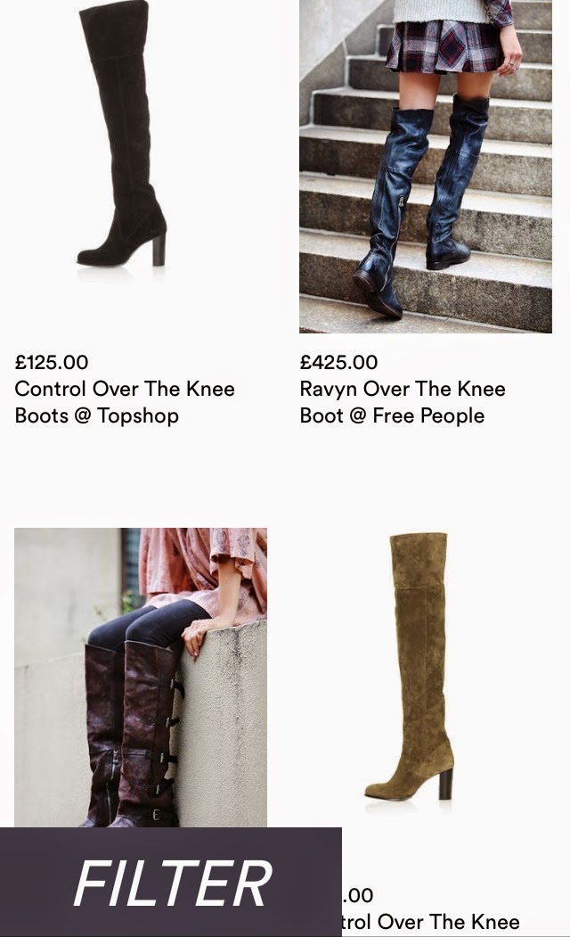Open the brown buckled boots photo
This screenshot has width=570, height=937.
point(141,678)
